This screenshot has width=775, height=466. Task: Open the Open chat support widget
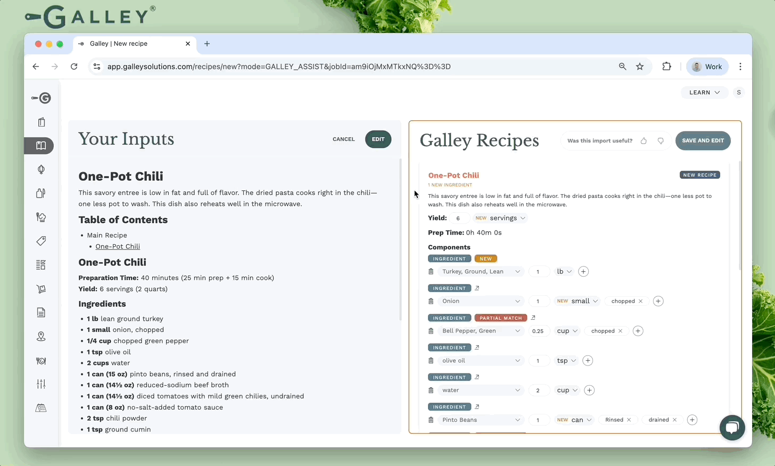coord(732,428)
